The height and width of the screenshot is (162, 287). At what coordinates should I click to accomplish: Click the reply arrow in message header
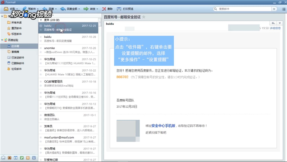click(x=273, y=23)
